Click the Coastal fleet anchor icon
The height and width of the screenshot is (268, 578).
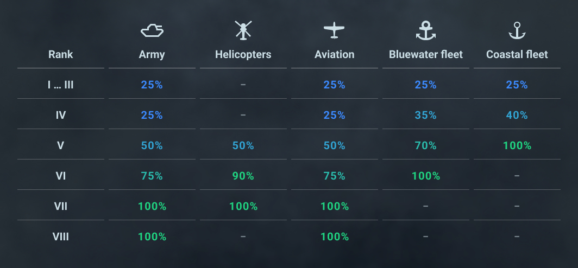[517, 30]
